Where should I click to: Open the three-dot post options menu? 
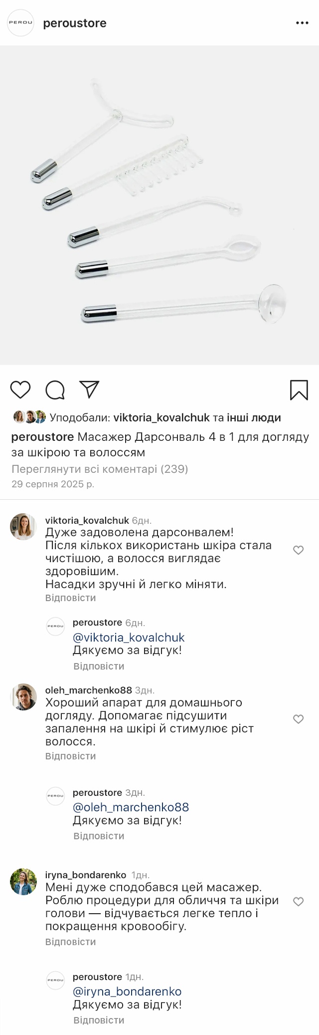[302, 23]
